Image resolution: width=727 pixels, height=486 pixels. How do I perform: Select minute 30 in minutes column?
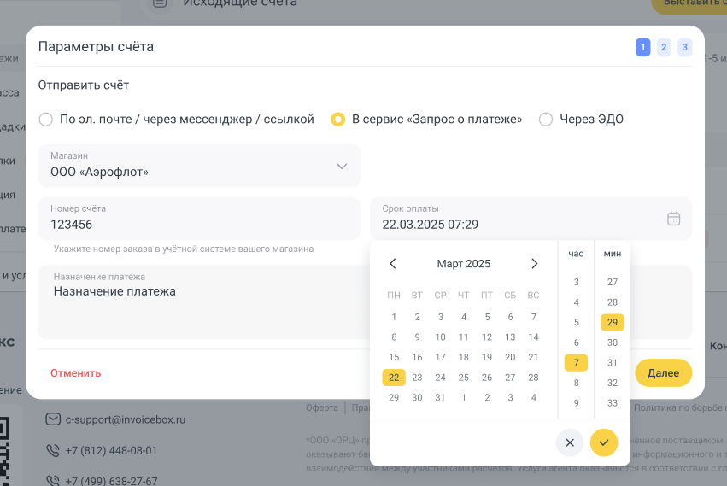point(612,343)
